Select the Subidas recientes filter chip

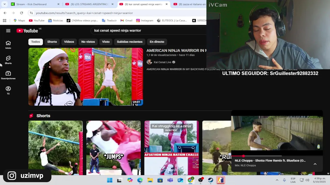[x=129, y=42]
